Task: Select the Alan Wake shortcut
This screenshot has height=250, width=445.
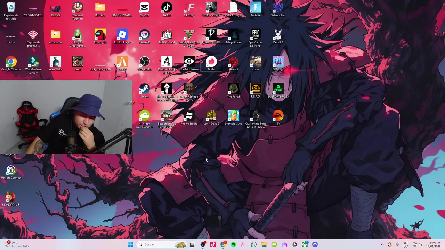Action: point(56,64)
